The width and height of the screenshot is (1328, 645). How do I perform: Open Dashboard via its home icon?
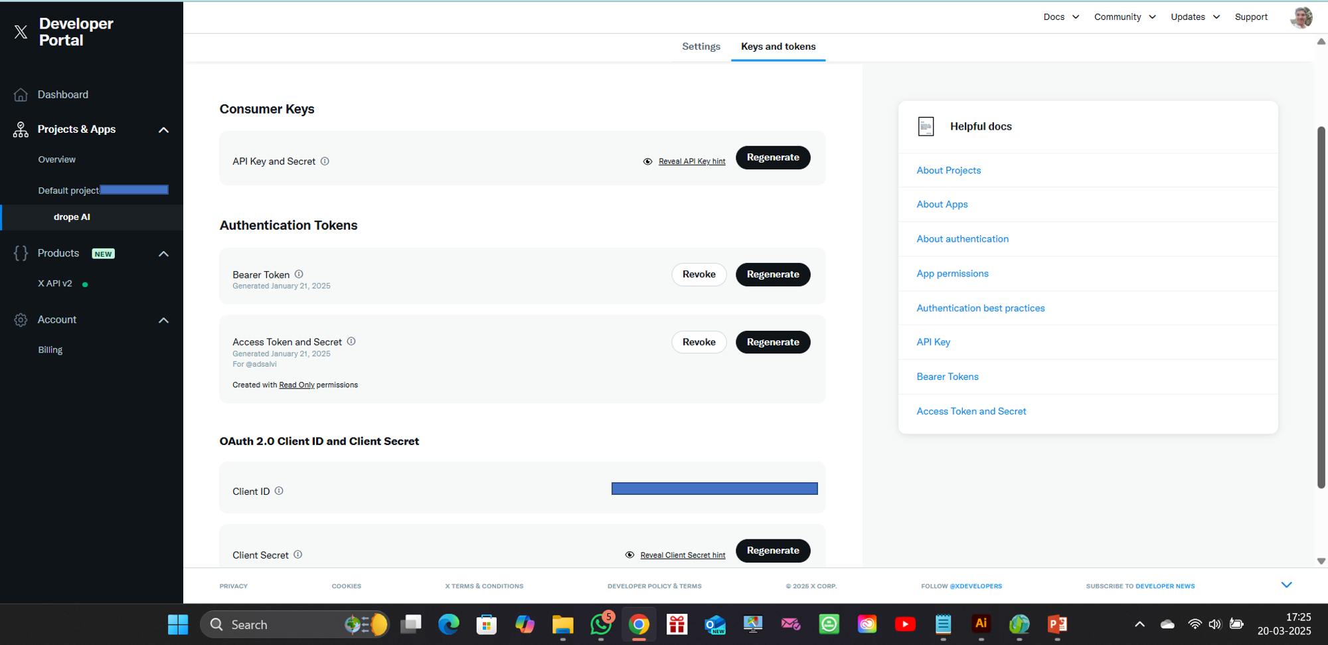[21, 95]
